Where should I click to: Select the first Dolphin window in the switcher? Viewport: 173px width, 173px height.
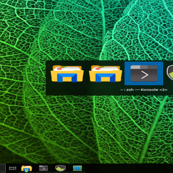(67, 74)
